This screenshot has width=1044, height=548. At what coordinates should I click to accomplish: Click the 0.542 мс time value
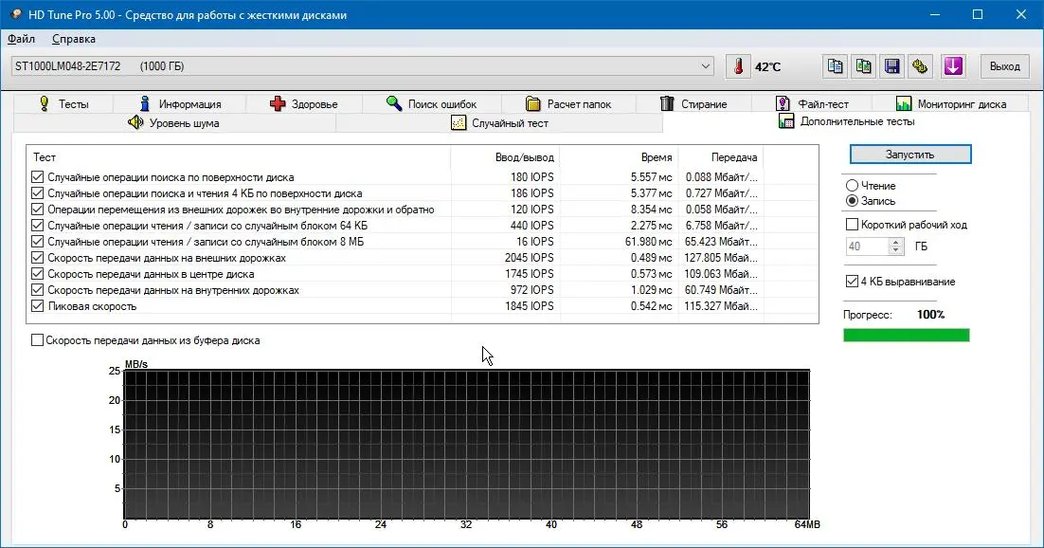(651, 306)
